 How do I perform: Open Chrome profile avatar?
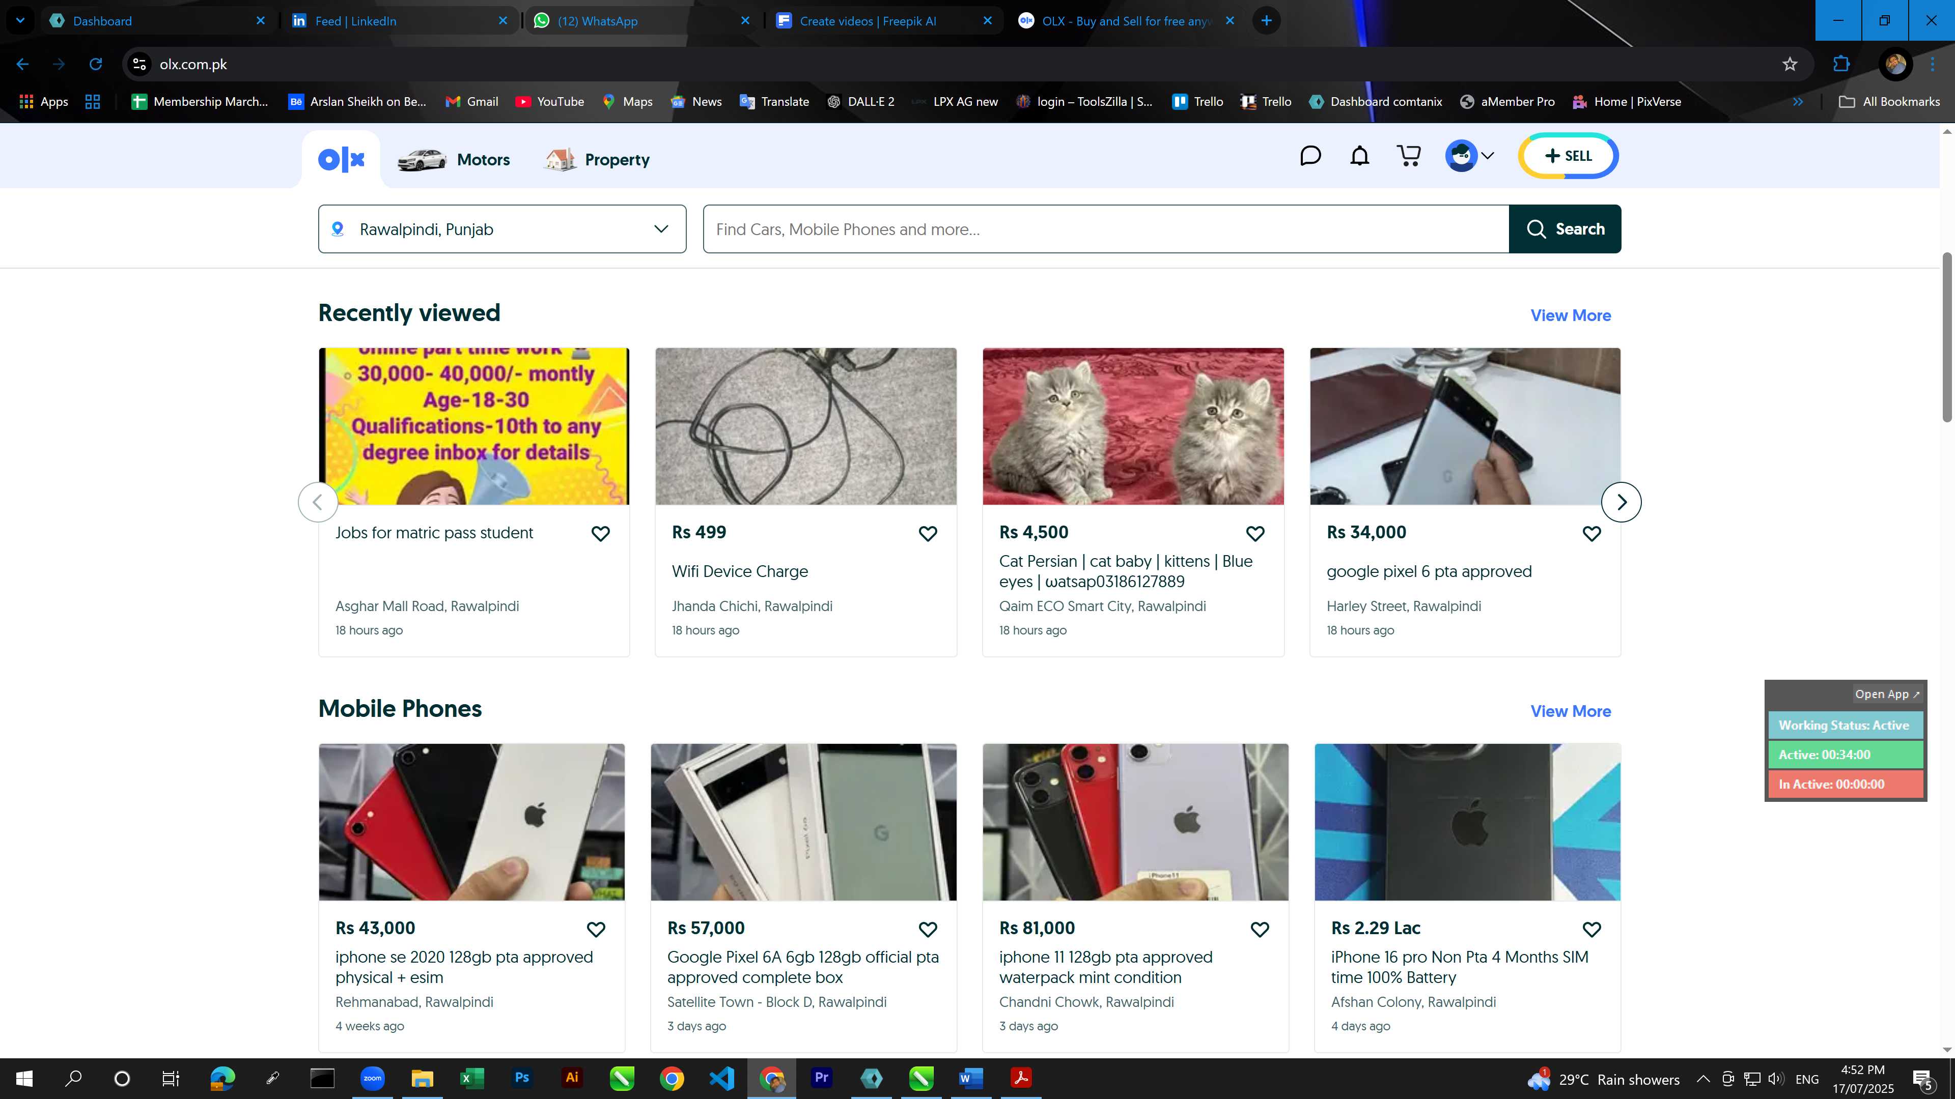pyautogui.click(x=1895, y=65)
